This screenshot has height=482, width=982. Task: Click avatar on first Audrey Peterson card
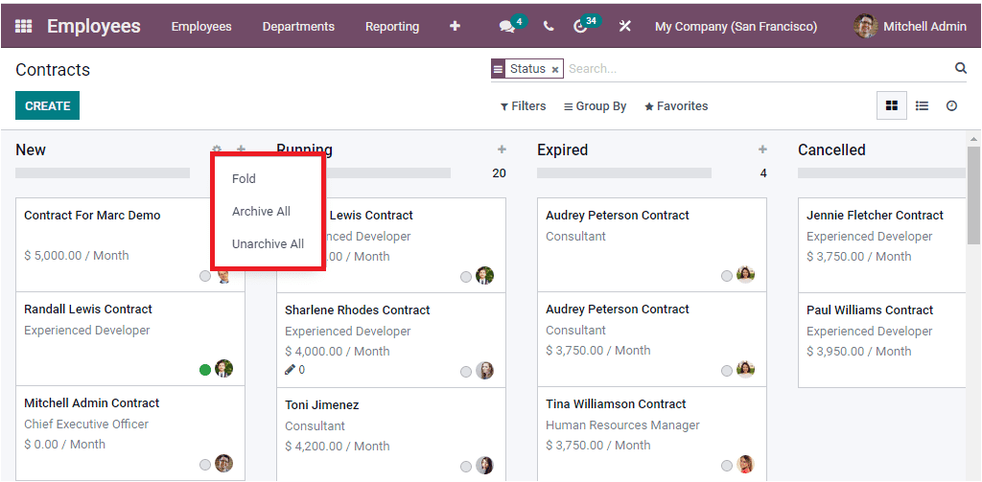(x=744, y=275)
